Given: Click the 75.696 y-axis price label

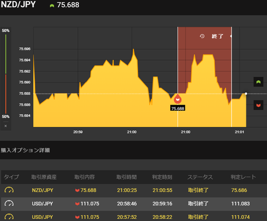Looking at the screenshot, I should [x=24, y=49].
